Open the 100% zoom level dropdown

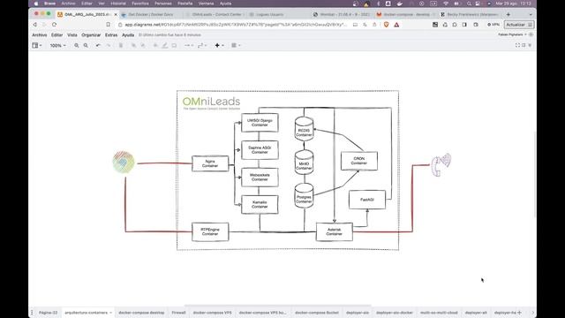[x=57, y=45]
